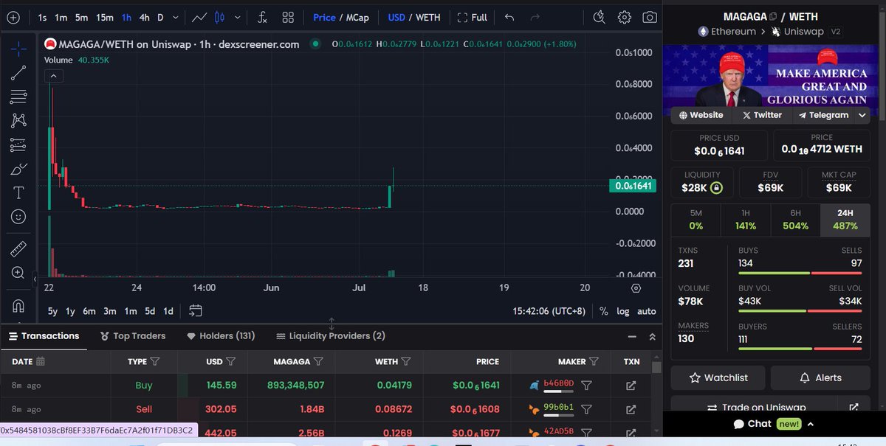Click Trade on Uniswap
This screenshot has width=886, height=446.
click(x=756, y=407)
